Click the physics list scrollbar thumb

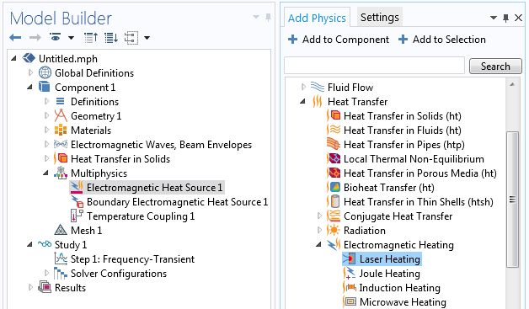pyautogui.click(x=513, y=199)
